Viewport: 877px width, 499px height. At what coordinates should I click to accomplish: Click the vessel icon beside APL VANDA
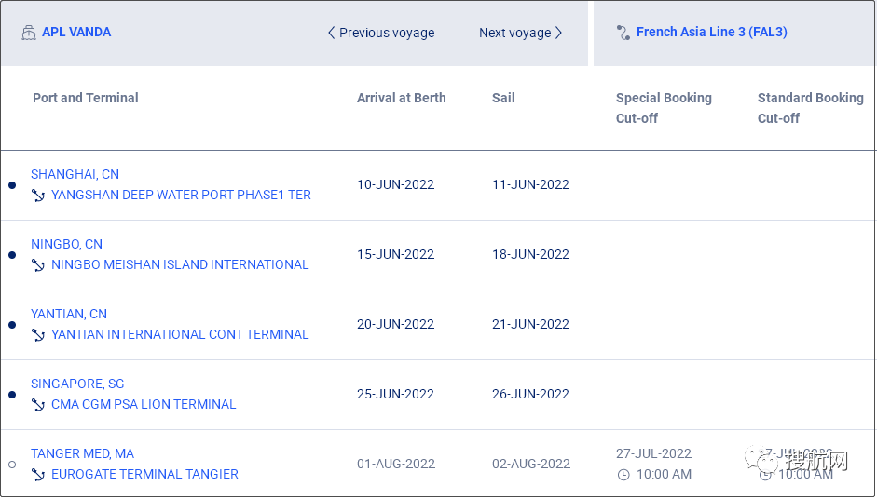(x=29, y=33)
